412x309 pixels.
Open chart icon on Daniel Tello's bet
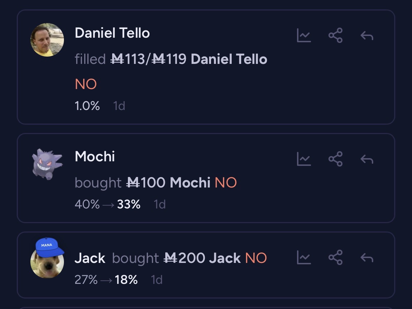point(304,36)
